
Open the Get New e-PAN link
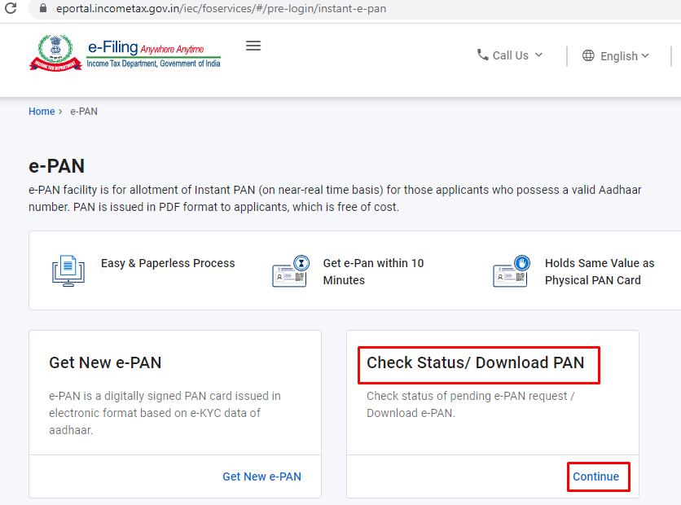click(261, 476)
